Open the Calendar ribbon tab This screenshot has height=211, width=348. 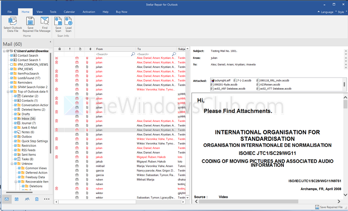pyautogui.click(x=69, y=12)
